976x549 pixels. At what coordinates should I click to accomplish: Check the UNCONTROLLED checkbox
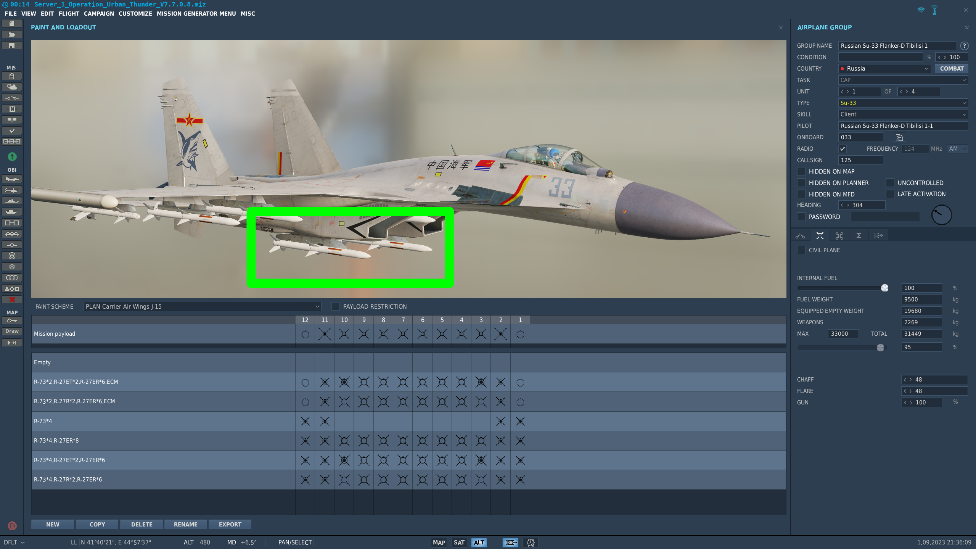click(890, 183)
